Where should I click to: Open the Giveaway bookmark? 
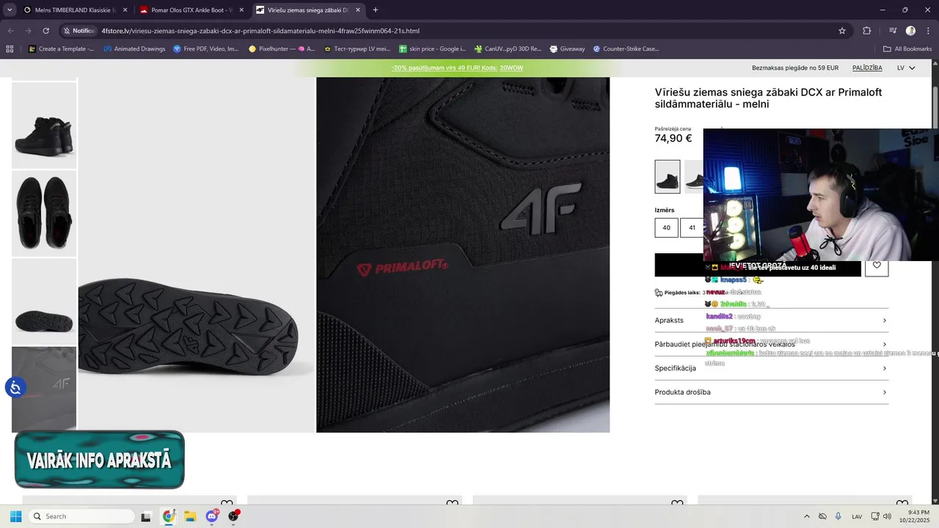566,49
